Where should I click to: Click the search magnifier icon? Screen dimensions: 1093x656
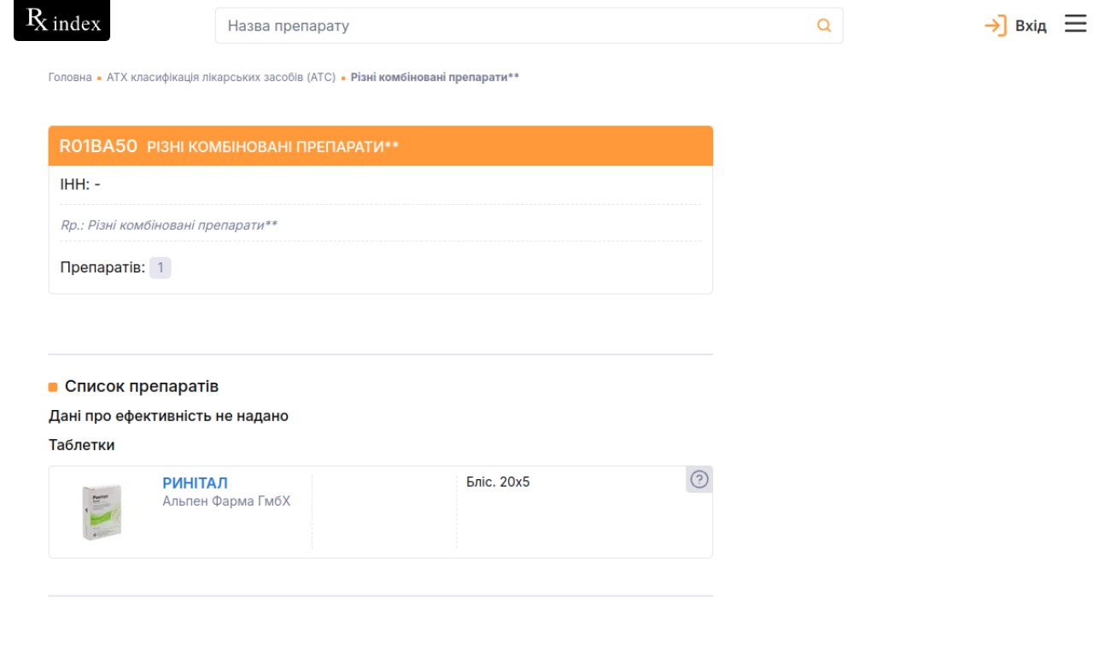coord(824,26)
